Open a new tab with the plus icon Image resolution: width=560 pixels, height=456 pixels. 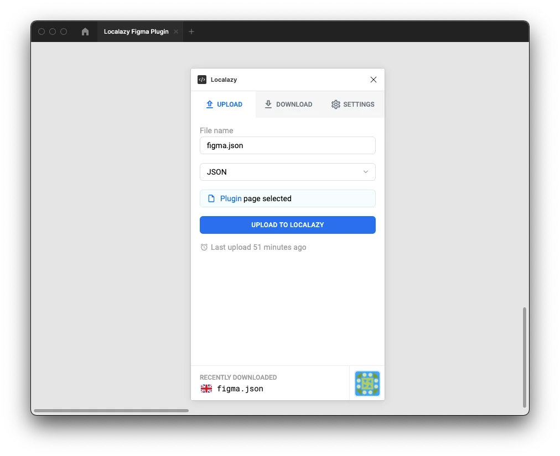(x=191, y=32)
